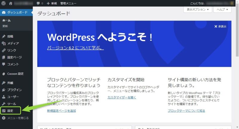Click the page vertical scrollbar

click(x=237, y=30)
